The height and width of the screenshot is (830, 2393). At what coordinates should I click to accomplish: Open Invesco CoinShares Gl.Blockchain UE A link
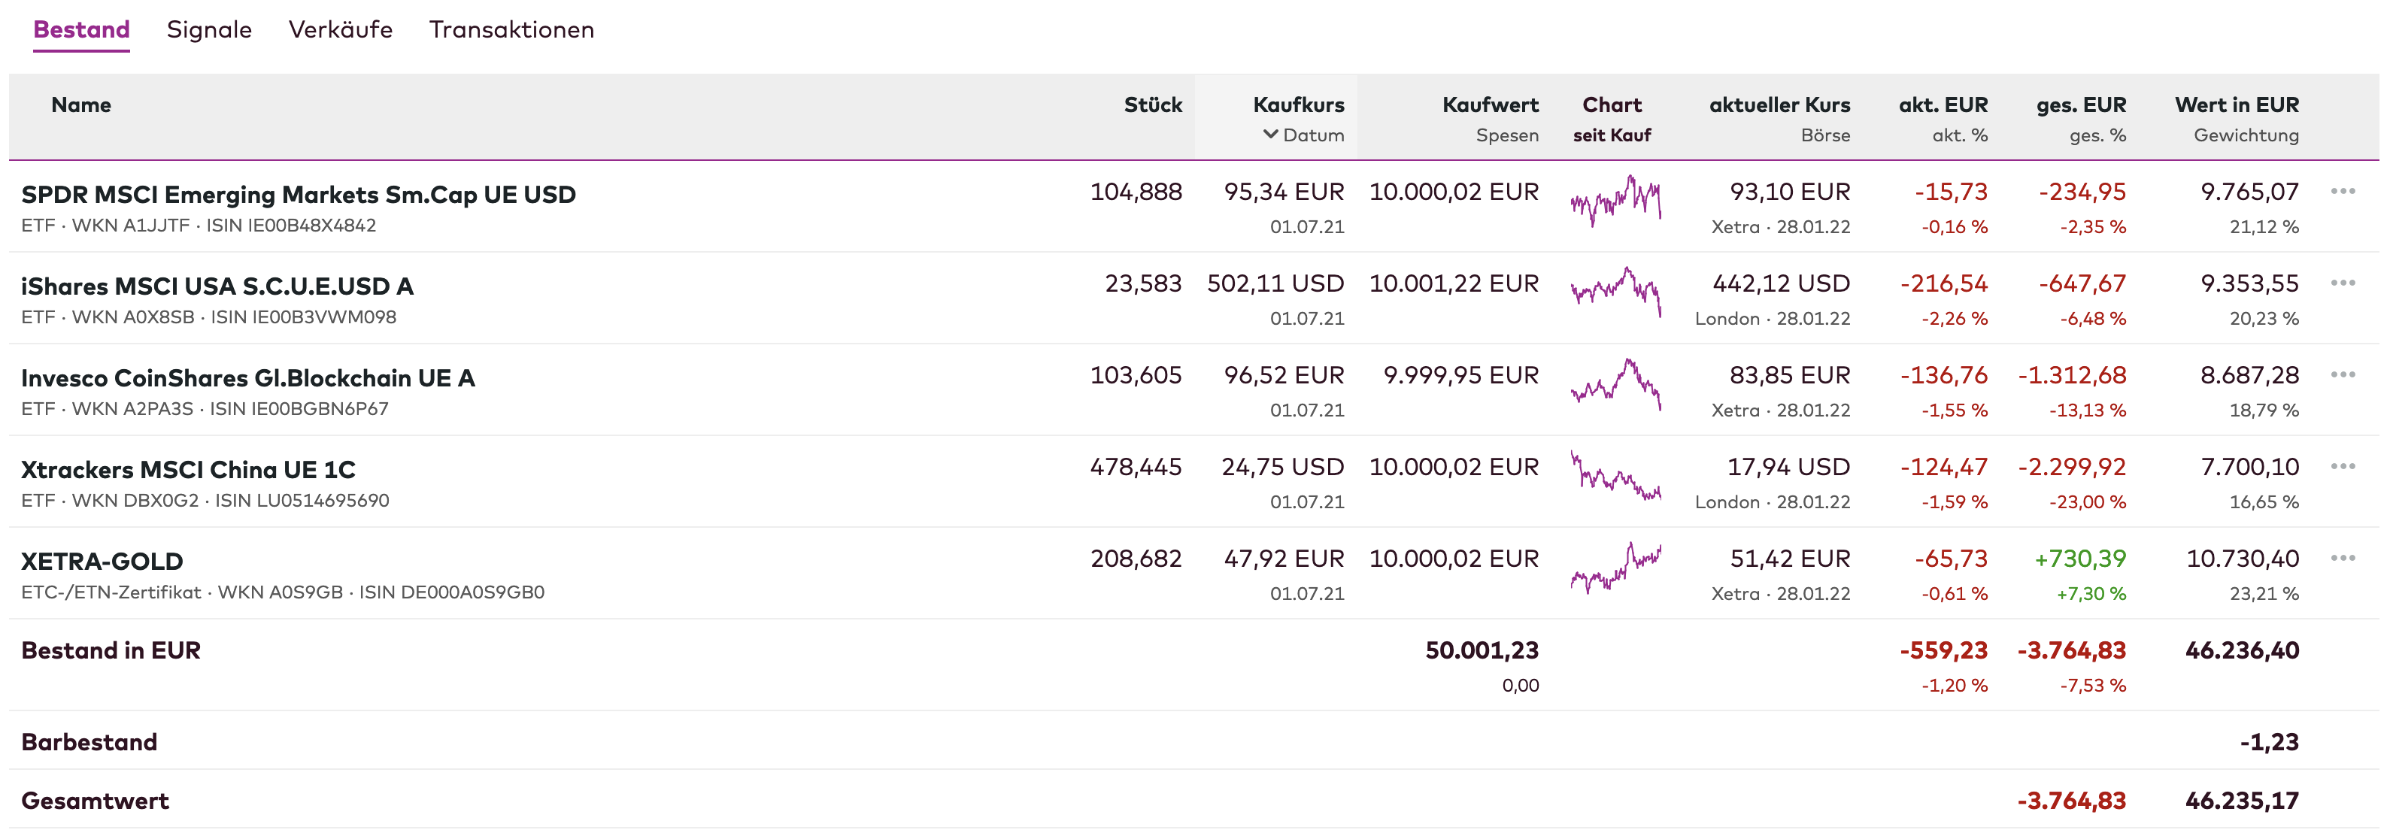tap(248, 378)
